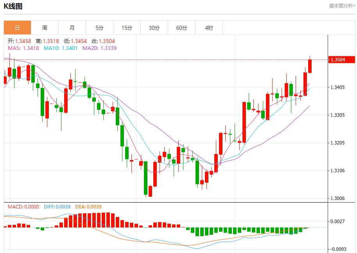
Task: Select the 4时 four-hour tab
Action: [x=209, y=28]
